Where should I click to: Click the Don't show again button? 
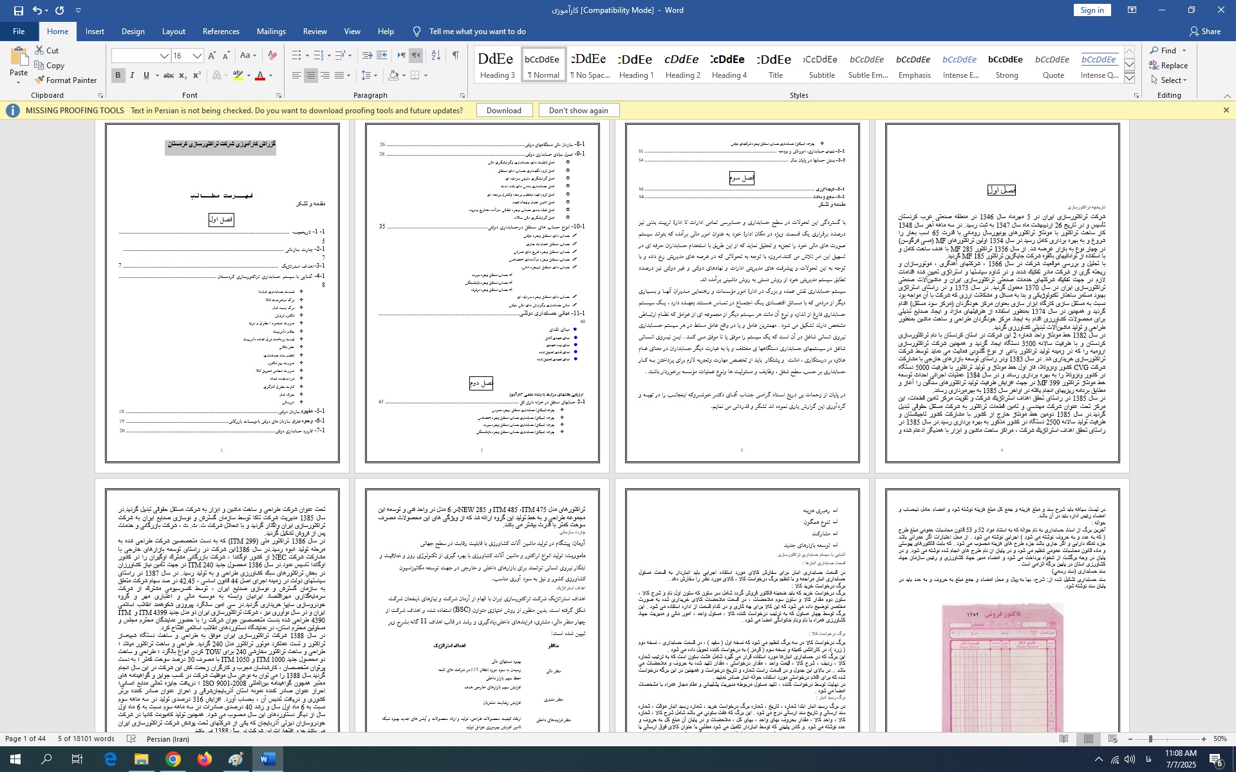pyautogui.click(x=578, y=111)
